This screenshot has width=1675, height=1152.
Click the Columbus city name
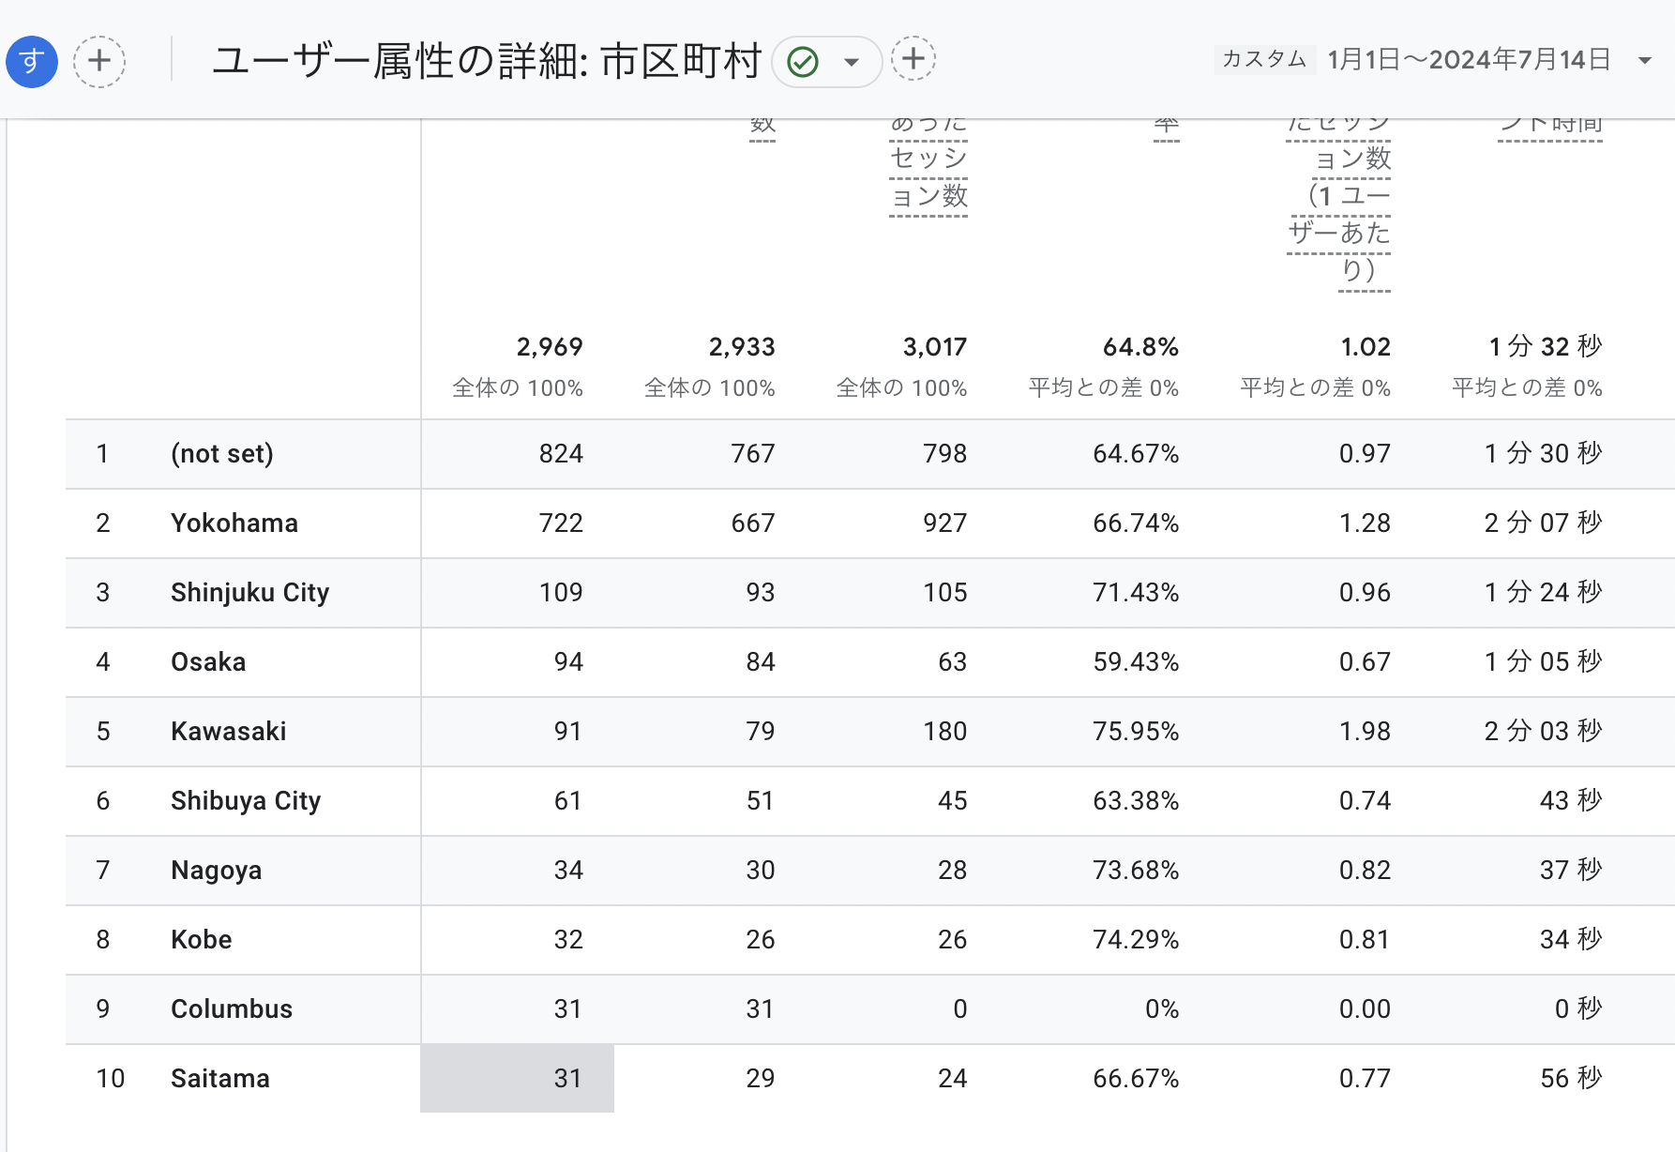[232, 1009]
